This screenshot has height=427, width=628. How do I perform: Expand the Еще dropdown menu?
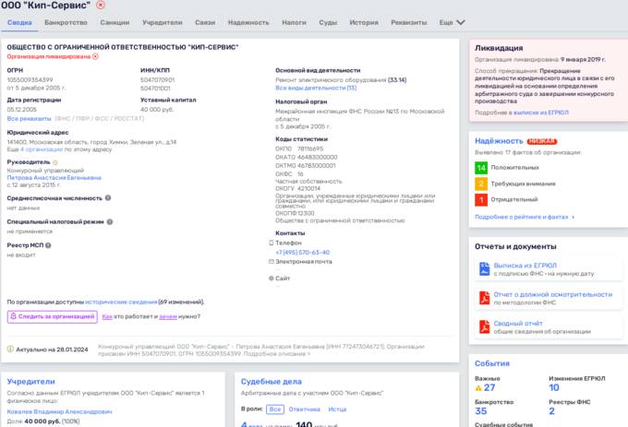452,22
